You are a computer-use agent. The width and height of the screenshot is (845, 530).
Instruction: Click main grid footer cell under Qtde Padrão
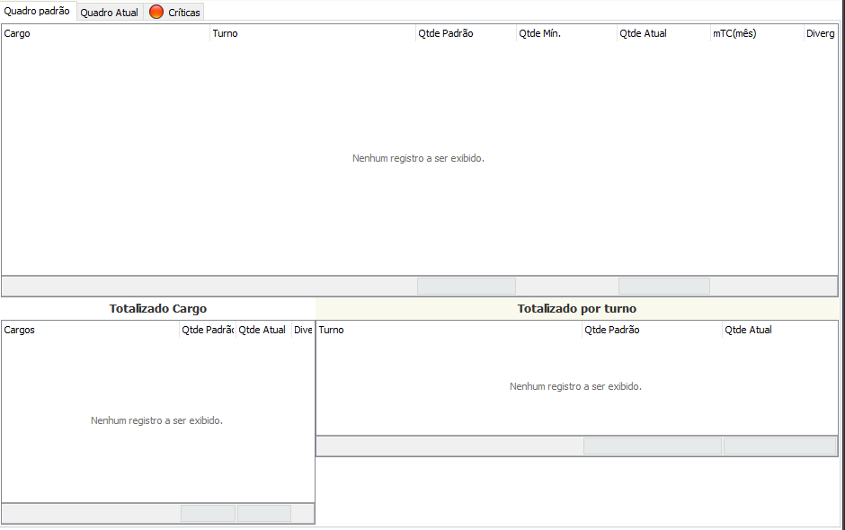[x=466, y=286]
